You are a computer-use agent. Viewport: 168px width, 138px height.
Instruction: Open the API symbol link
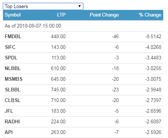click(9, 132)
